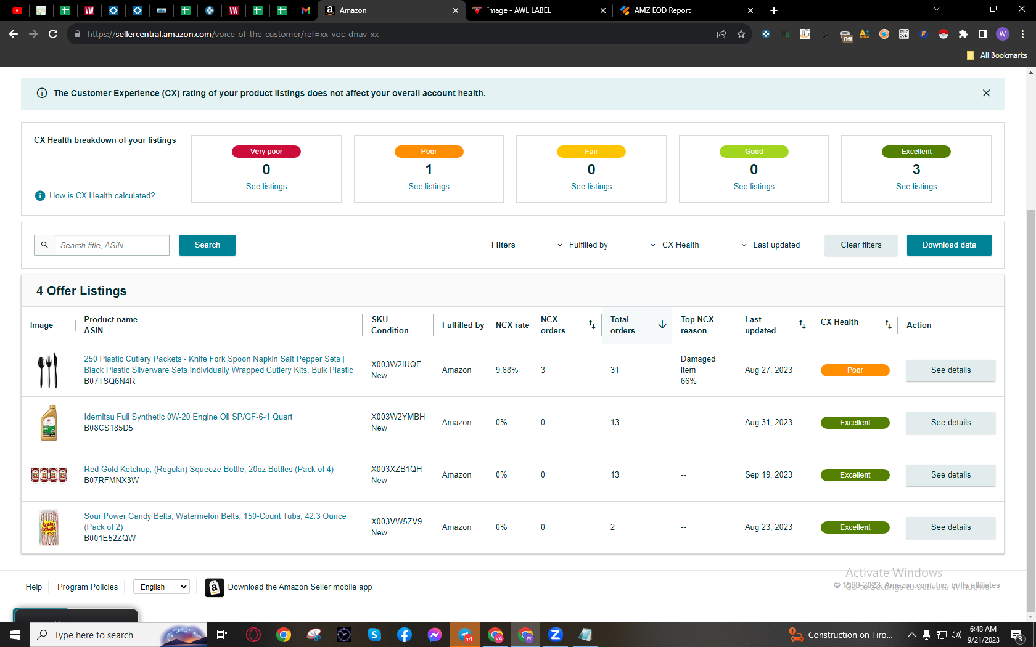Open the AMZ EOD Report tab
Screen dimensions: 1036x647
[686, 10]
